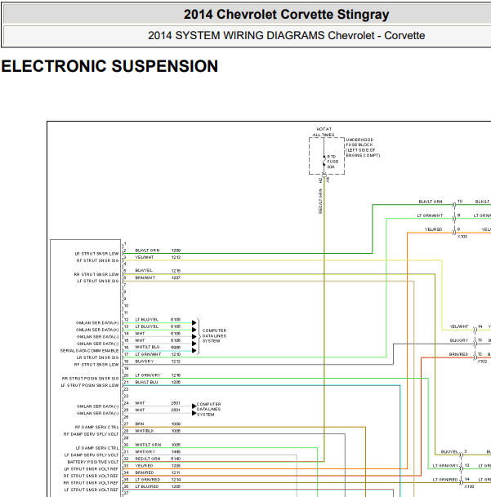Click the 'RTD FUSE 30A' fuse symbol label
Image resolution: width=491 pixels, height=497 pixels.
coord(333,162)
